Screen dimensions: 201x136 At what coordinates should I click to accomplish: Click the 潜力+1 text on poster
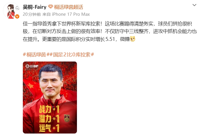coord(49,118)
